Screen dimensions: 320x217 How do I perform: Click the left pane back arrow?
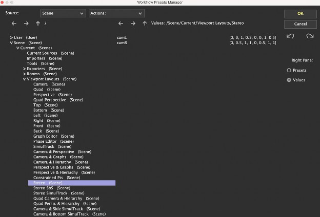coord(14,24)
